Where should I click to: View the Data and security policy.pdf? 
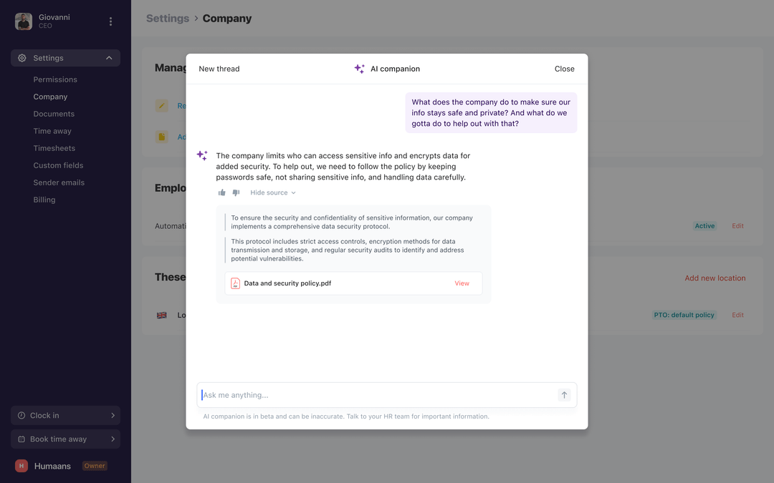pyautogui.click(x=462, y=283)
